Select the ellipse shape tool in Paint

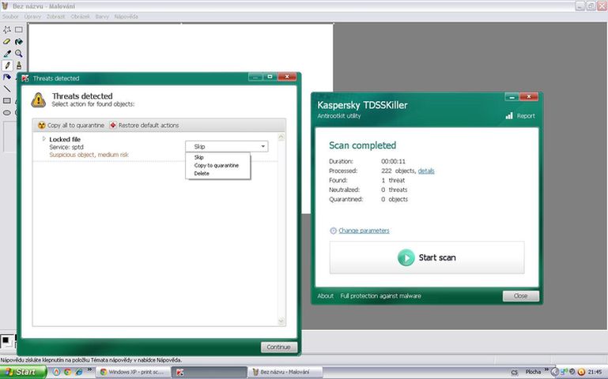pyautogui.click(x=7, y=113)
